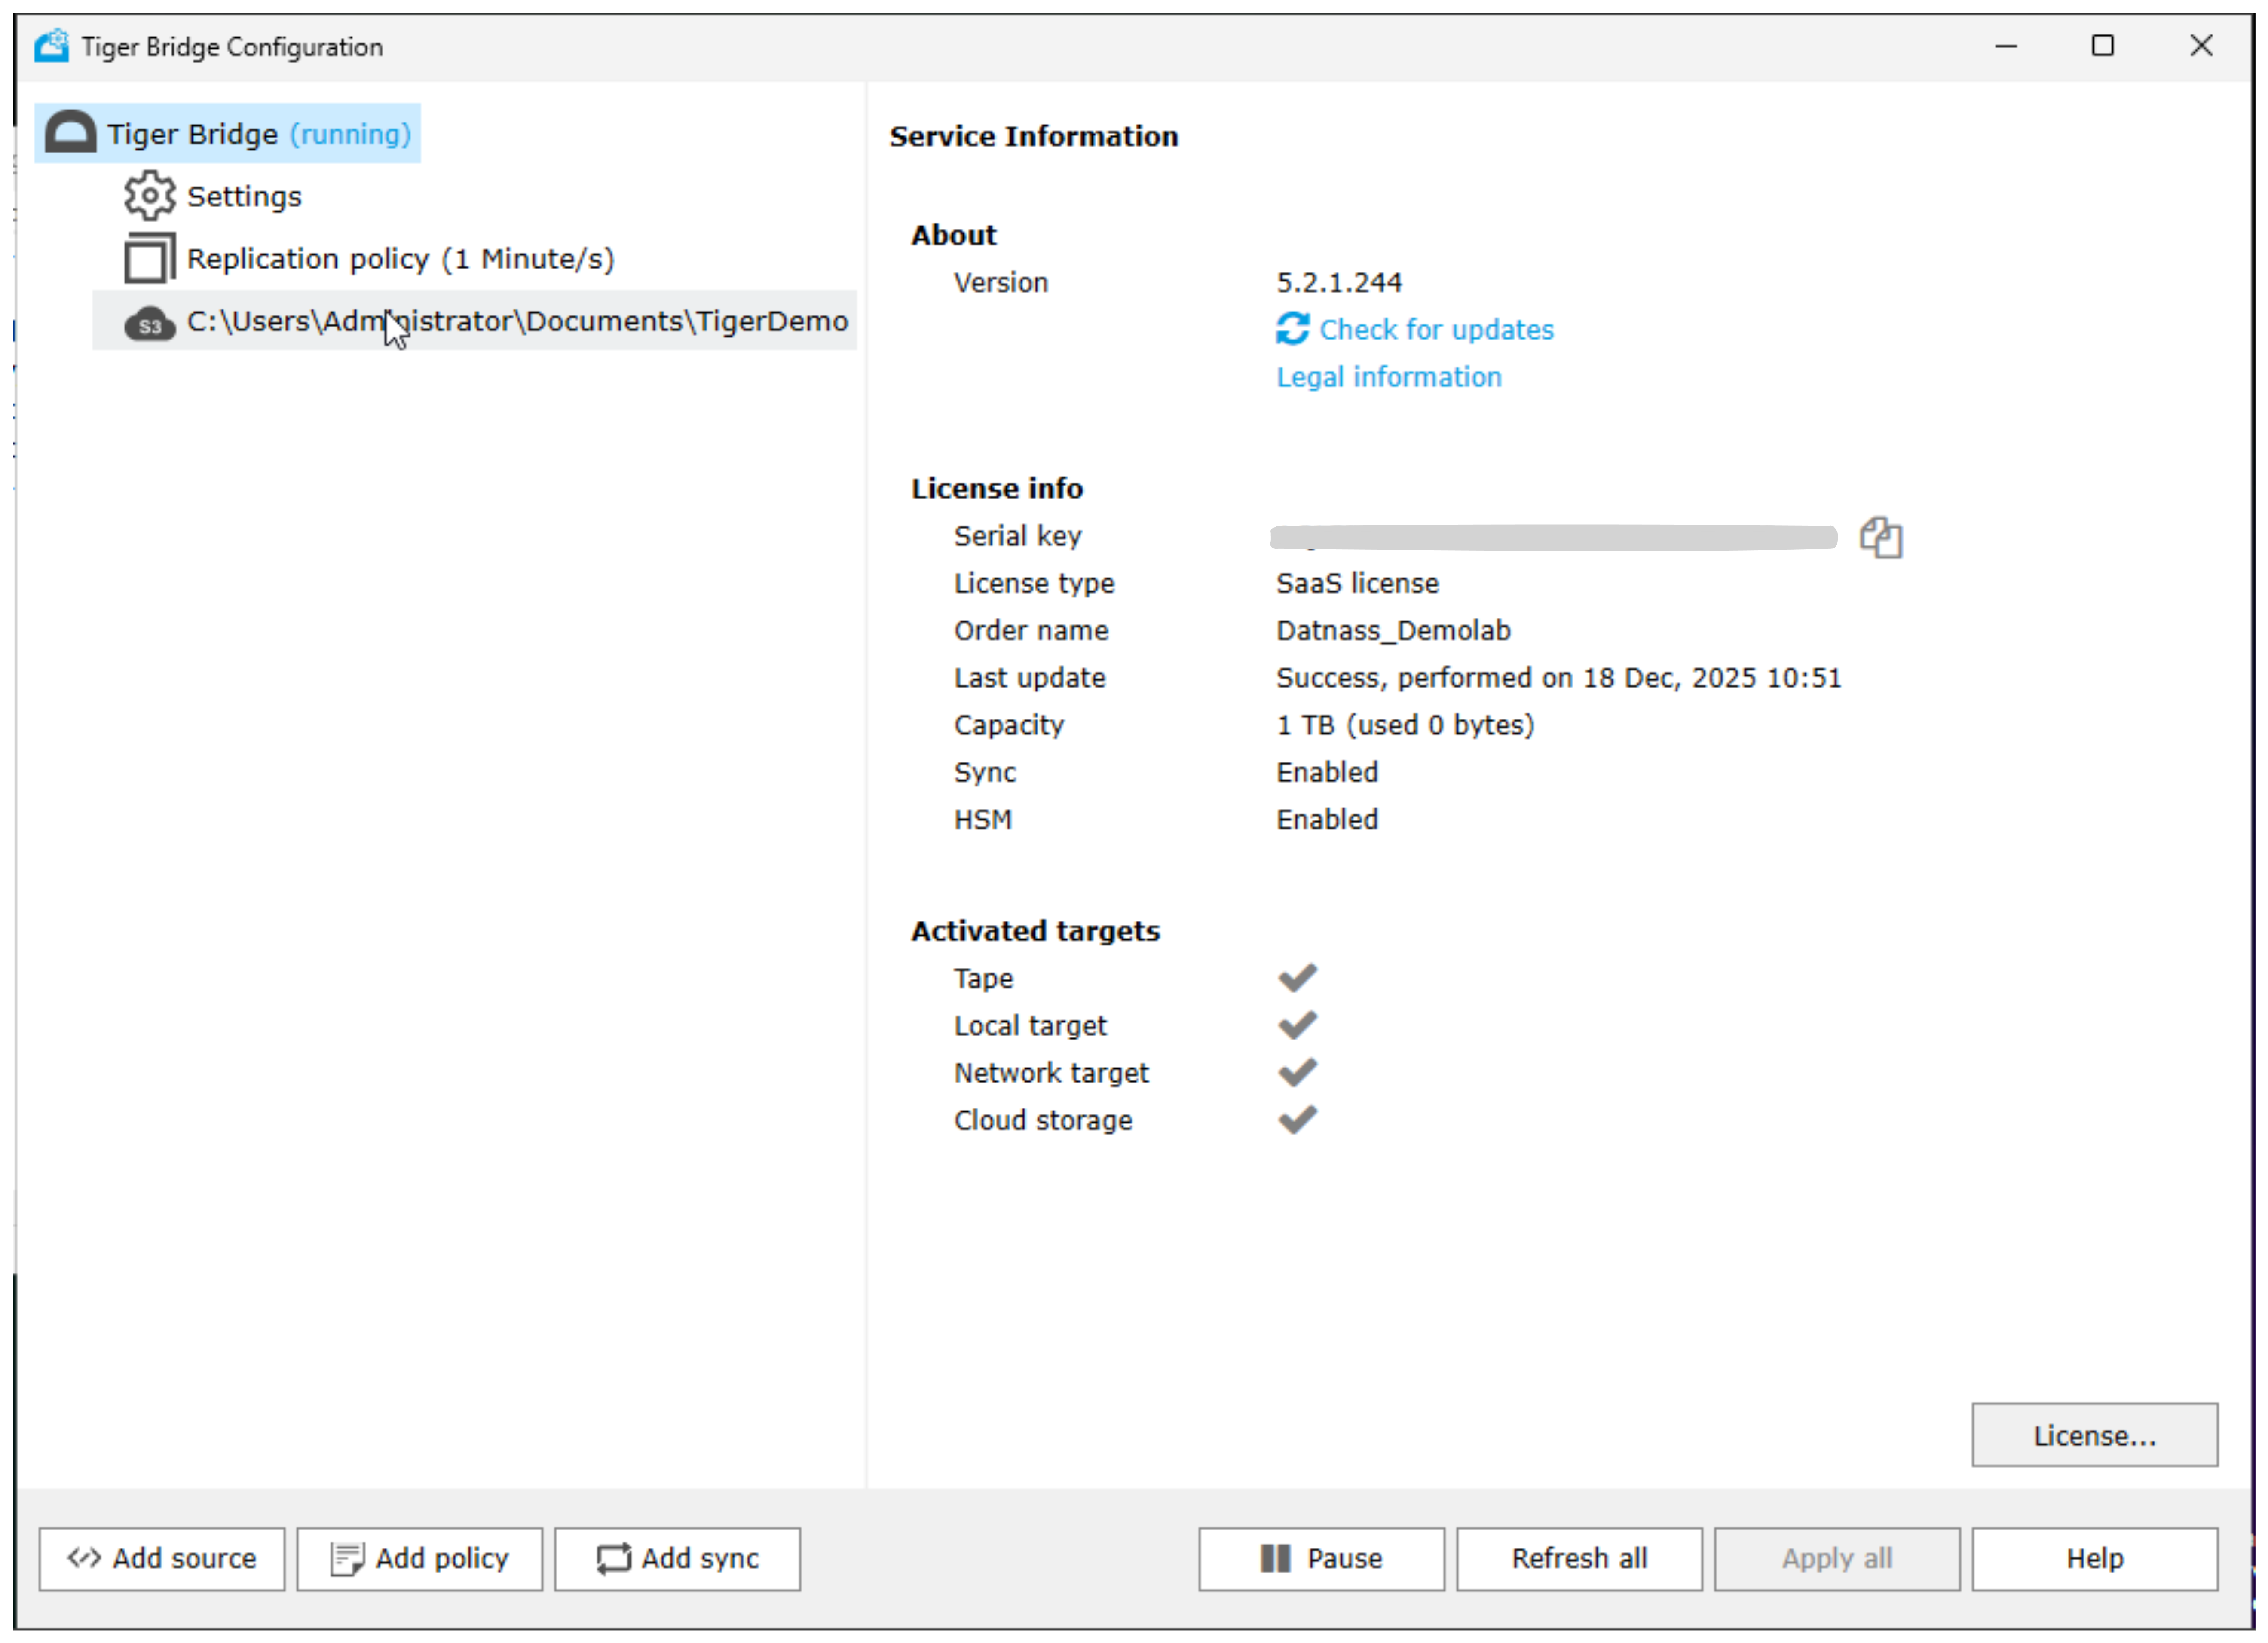The width and height of the screenshot is (2268, 1643).
Task: Click the Refresh all button
Action: click(x=1578, y=1558)
